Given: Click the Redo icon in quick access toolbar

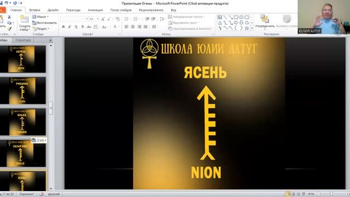Looking at the screenshot, I should point(15,3).
